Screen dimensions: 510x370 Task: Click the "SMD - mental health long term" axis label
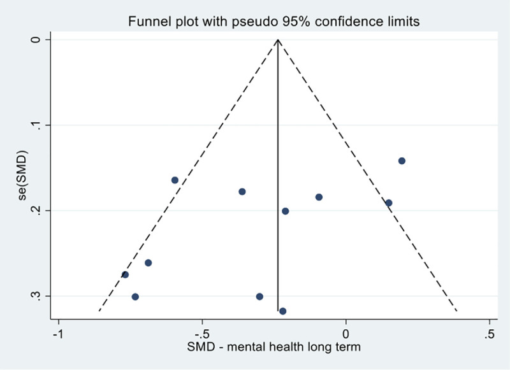pos(274,348)
